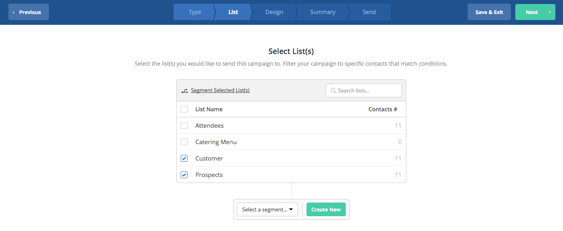The width and height of the screenshot is (563, 231).
Task: Check the Attendees list checkbox
Action: coord(184,126)
